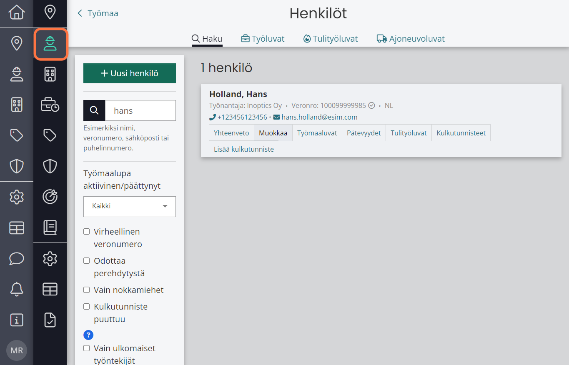This screenshot has height=365, width=569.
Task: Open the document checkmark icon
Action: [50, 320]
